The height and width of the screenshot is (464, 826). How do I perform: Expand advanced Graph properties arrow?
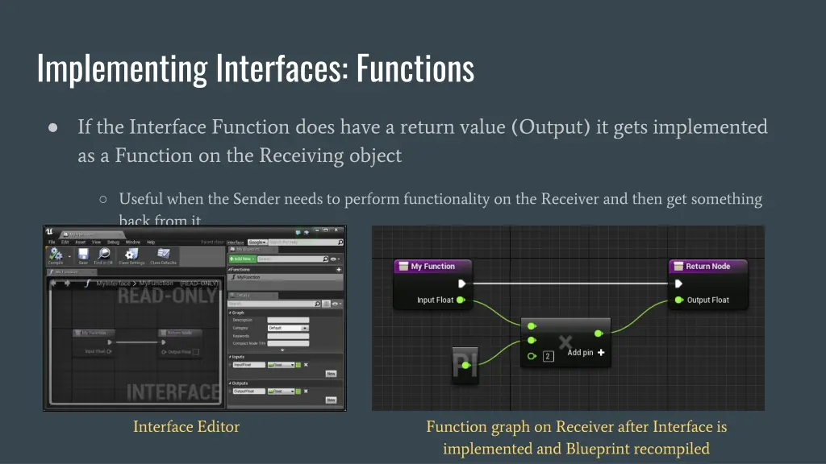[283, 350]
